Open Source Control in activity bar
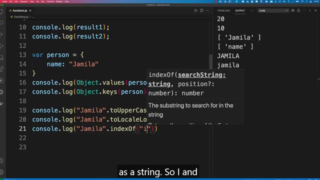Screen dimensions: 320x180 pos(1,34)
